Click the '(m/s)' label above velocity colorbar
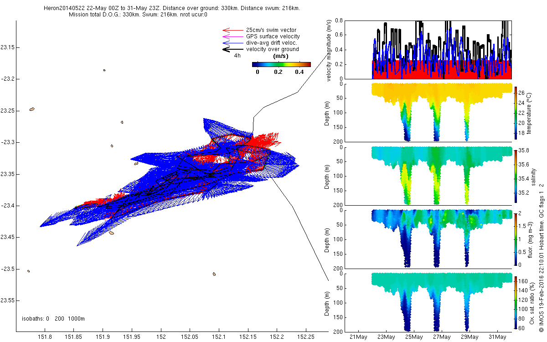Screen dimensions: 547x342 click(x=280, y=56)
